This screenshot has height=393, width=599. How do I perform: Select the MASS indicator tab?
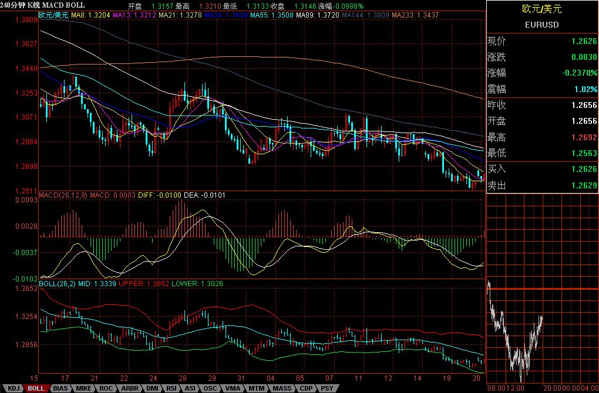pyautogui.click(x=281, y=388)
